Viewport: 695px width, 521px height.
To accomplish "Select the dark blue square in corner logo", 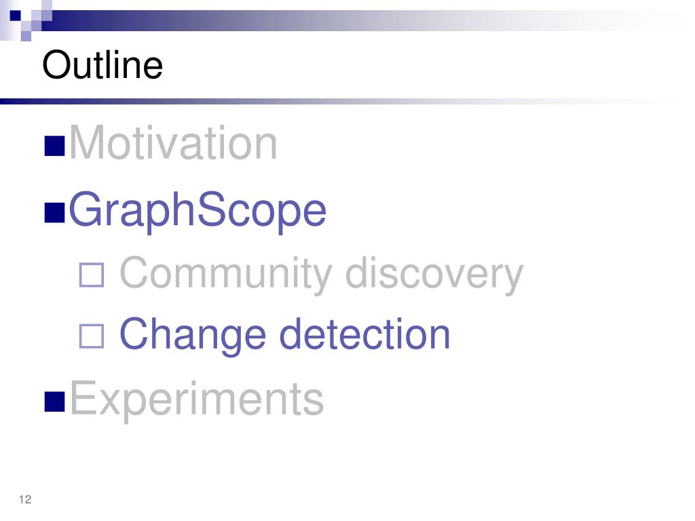I will pos(16,16).
